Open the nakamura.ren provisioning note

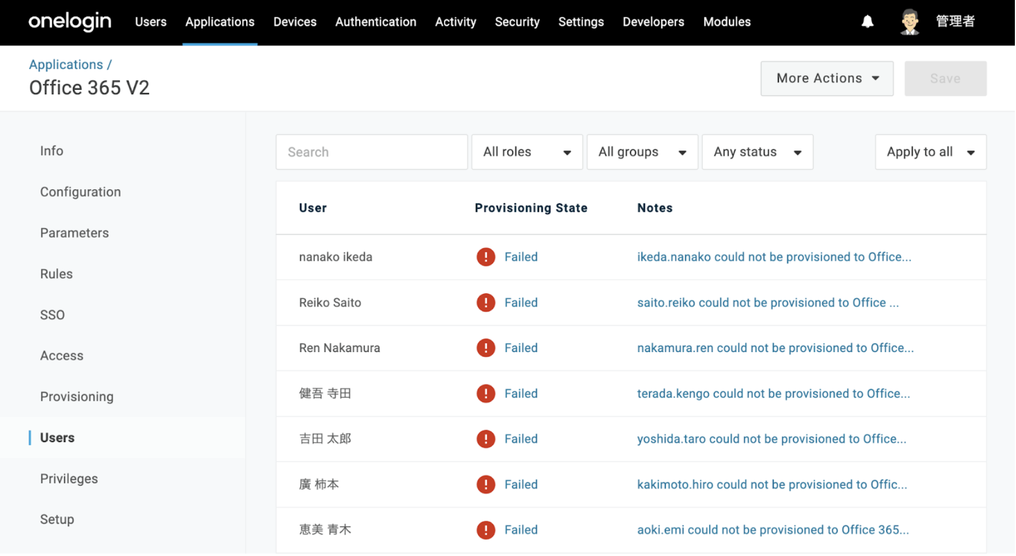(x=776, y=348)
